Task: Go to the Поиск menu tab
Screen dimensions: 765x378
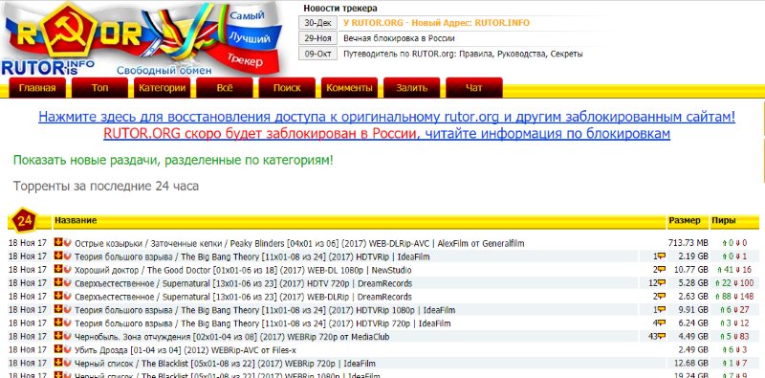Action: point(287,88)
